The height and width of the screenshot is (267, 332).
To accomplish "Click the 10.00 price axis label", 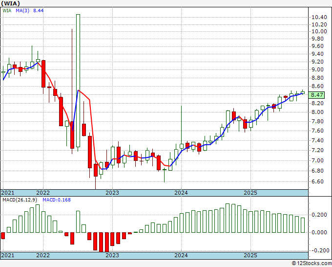I will tap(319, 31).
